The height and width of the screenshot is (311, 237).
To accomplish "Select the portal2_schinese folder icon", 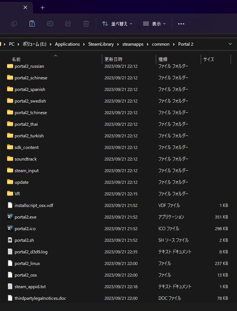I will click(x=10, y=77).
